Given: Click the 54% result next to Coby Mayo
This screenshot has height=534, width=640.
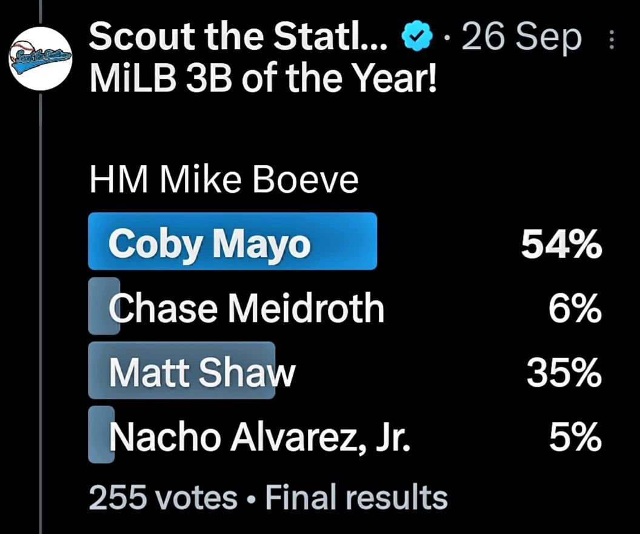Looking at the screenshot, I should click(561, 244).
